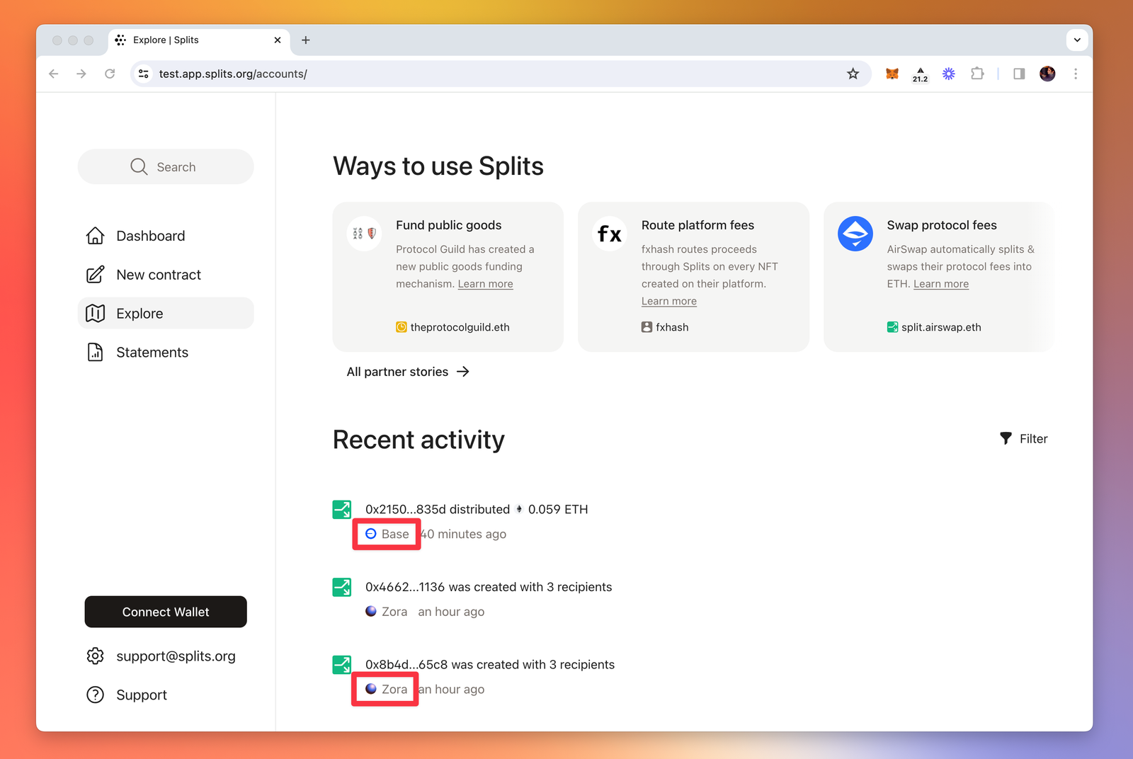Open the tab search chevron dropdown

1076,40
